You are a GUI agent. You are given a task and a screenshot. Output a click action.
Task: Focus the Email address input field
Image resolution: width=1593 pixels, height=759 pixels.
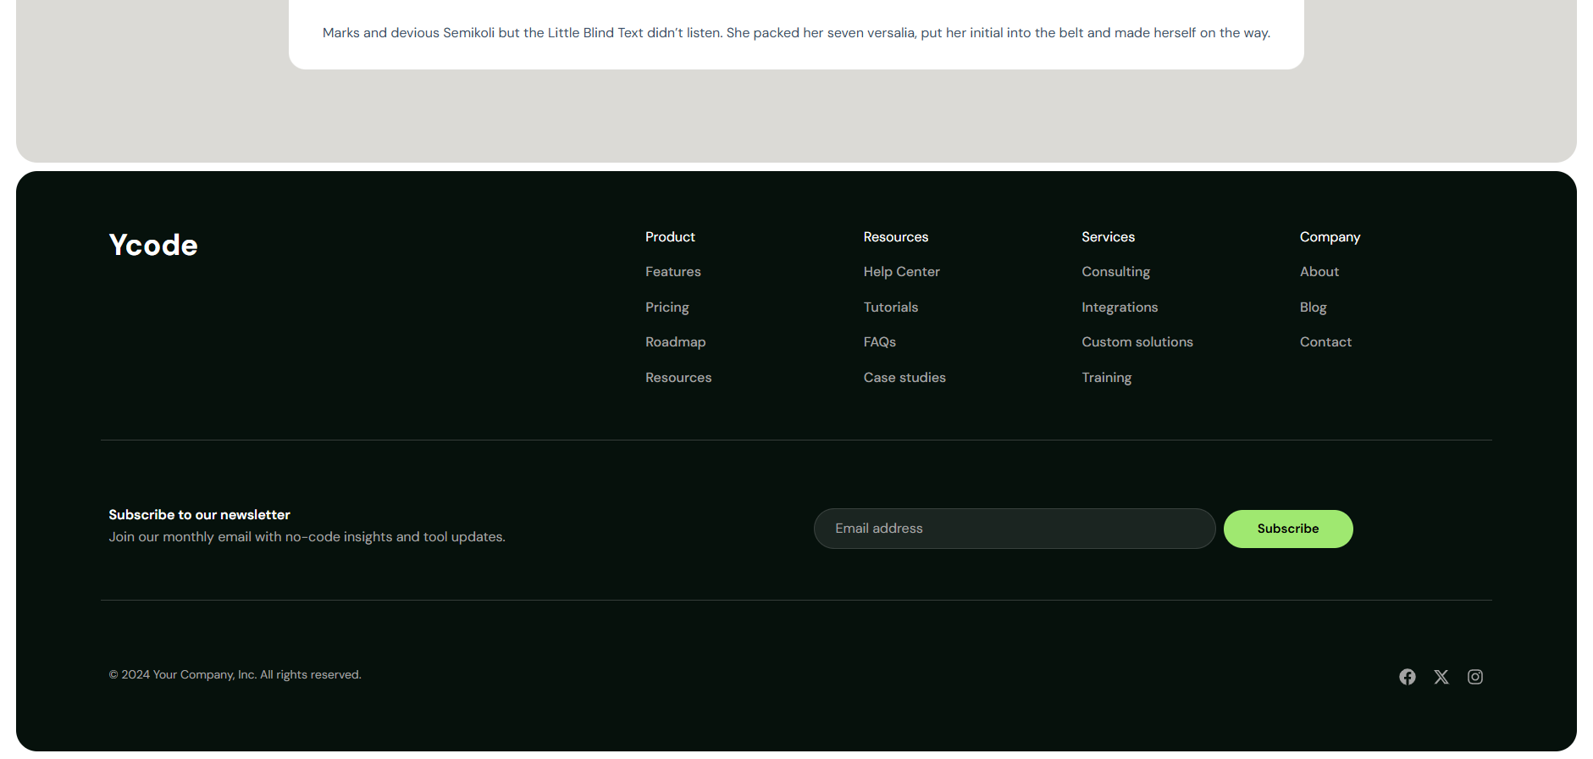point(1014,529)
